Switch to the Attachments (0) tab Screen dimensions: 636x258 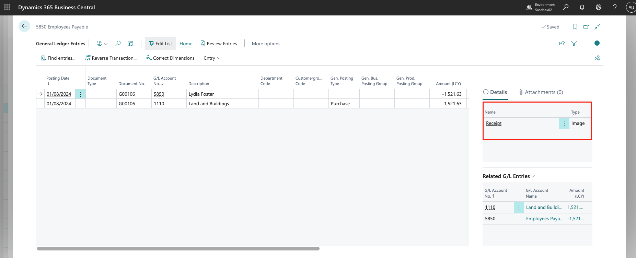(541, 92)
